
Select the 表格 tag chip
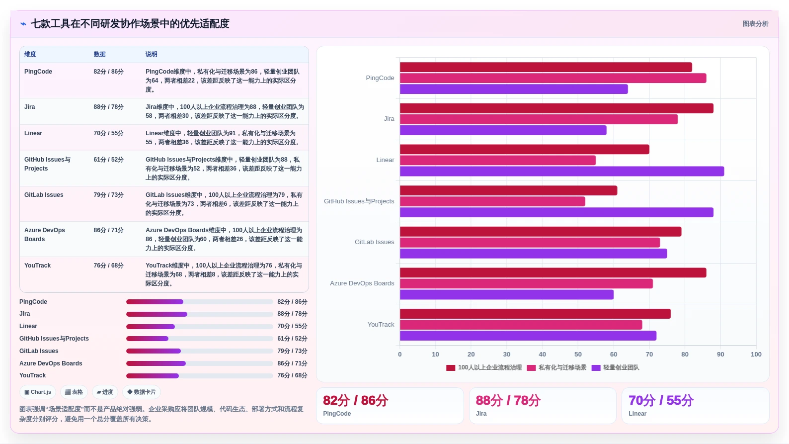click(x=74, y=392)
